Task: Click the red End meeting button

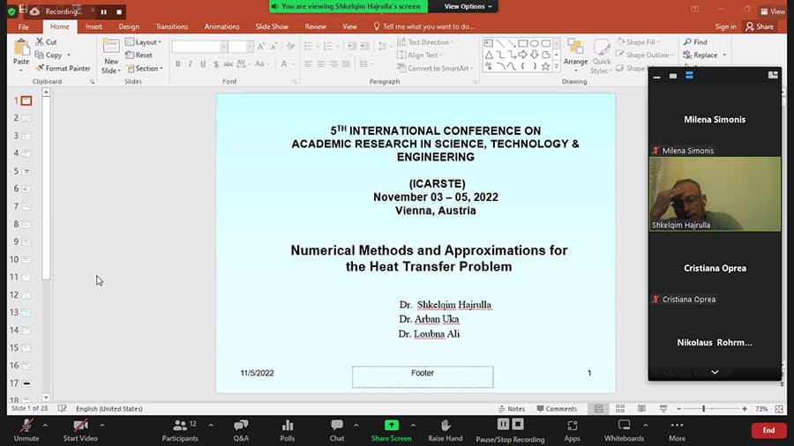Action: point(768,430)
